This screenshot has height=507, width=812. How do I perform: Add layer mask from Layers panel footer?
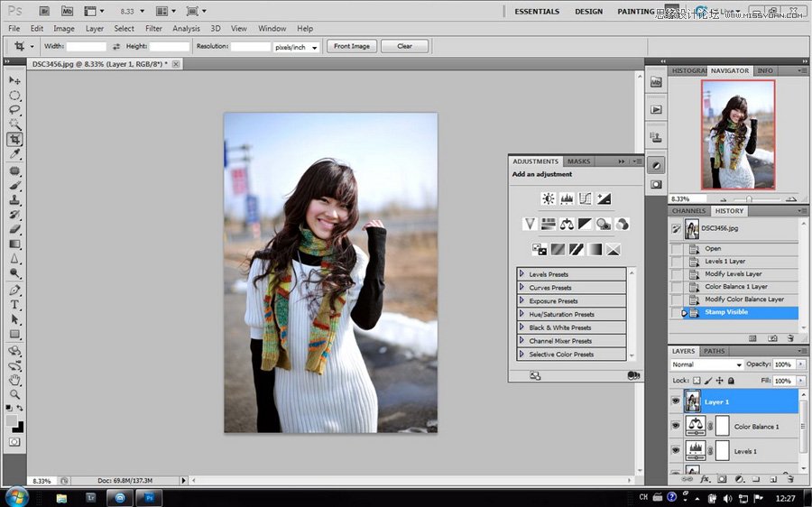[x=722, y=479]
